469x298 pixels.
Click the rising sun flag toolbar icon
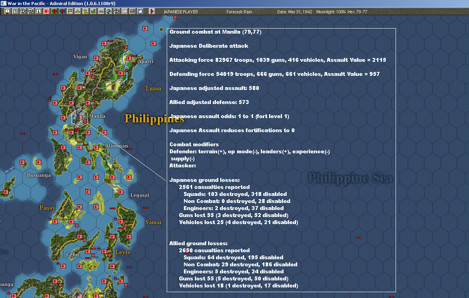pos(46,11)
